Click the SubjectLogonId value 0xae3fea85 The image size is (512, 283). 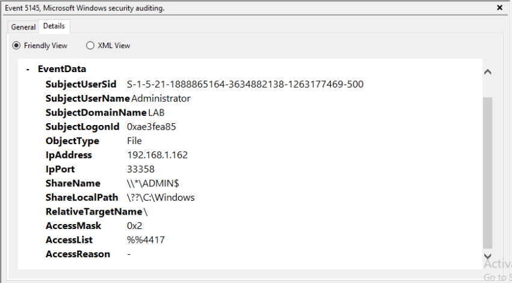[151, 127]
